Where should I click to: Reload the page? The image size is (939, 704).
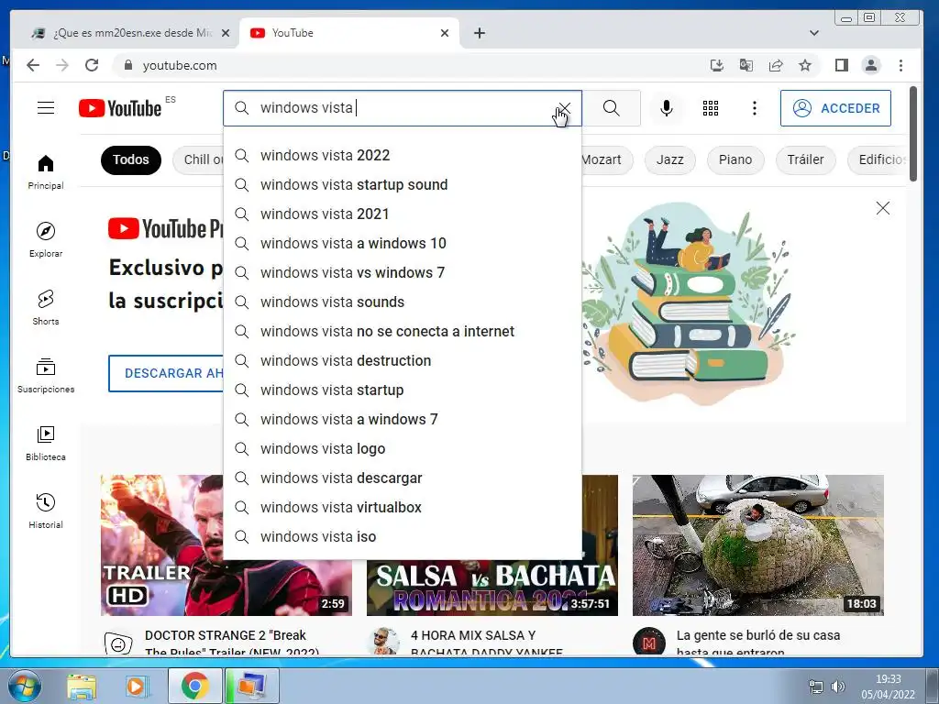[92, 65]
